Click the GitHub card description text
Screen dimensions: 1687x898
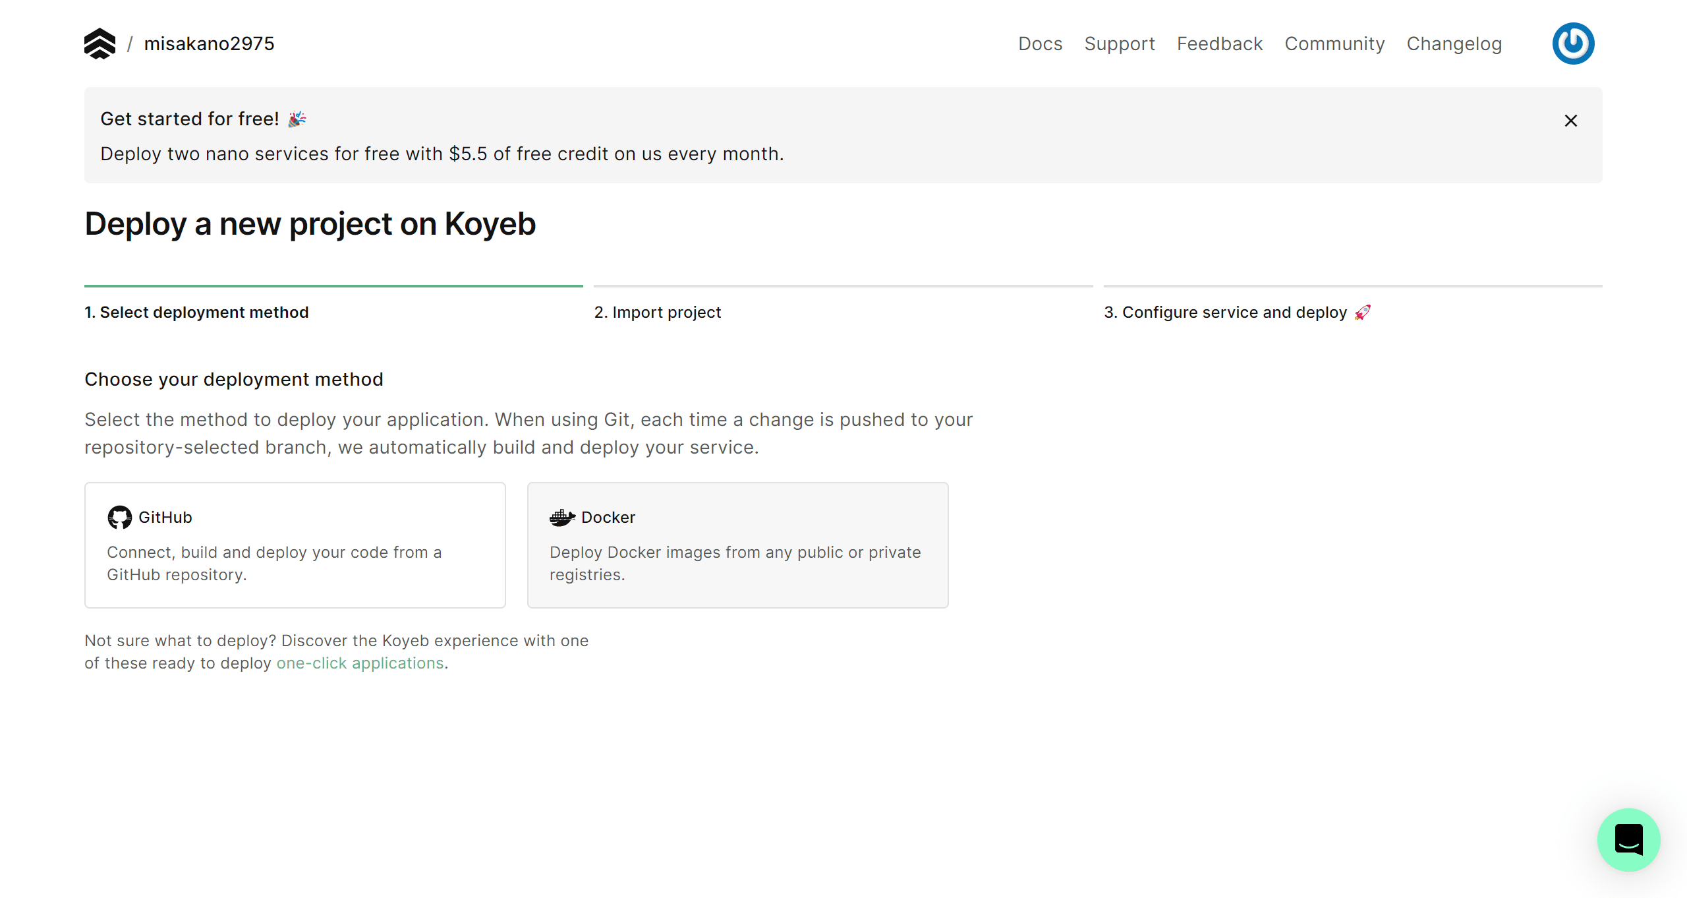(x=274, y=563)
